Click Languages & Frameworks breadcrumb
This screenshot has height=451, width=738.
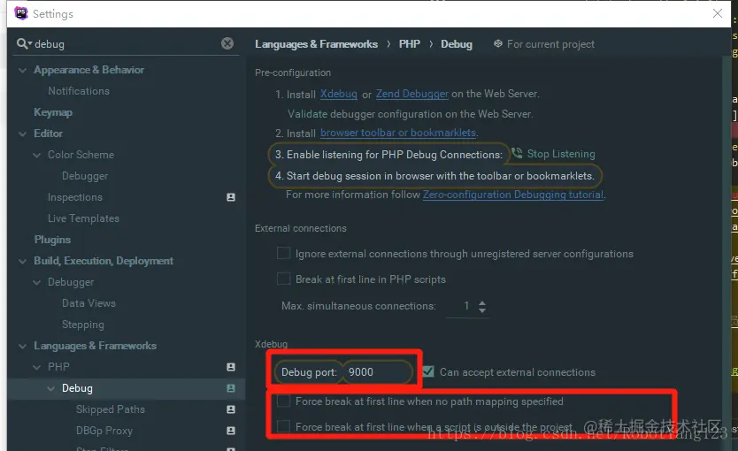(x=316, y=43)
